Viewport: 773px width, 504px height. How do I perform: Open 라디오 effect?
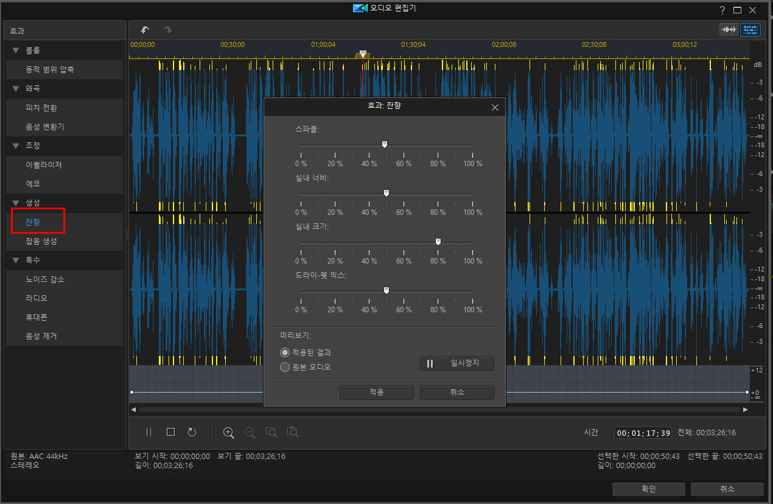click(65, 298)
